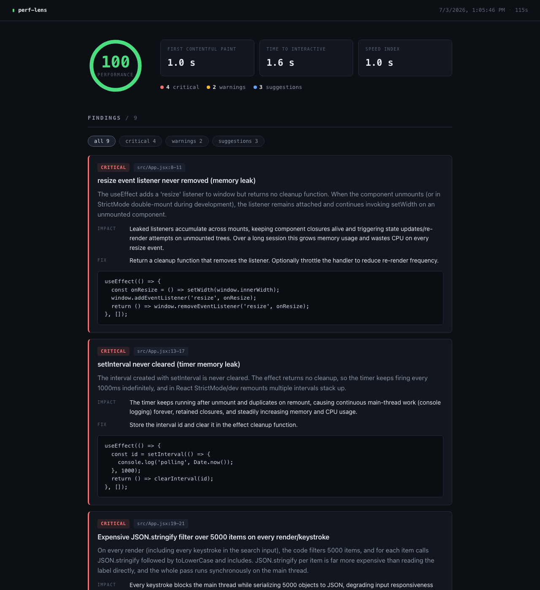The width and height of the screenshot is (540, 590).
Task: Click the IMPACT label in resize finding
Action: pos(107,229)
